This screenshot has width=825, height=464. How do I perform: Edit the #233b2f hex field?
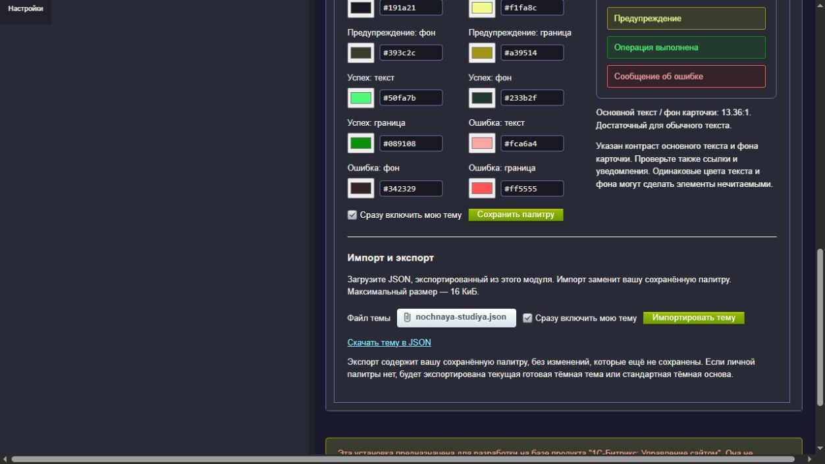click(x=532, y=98)
